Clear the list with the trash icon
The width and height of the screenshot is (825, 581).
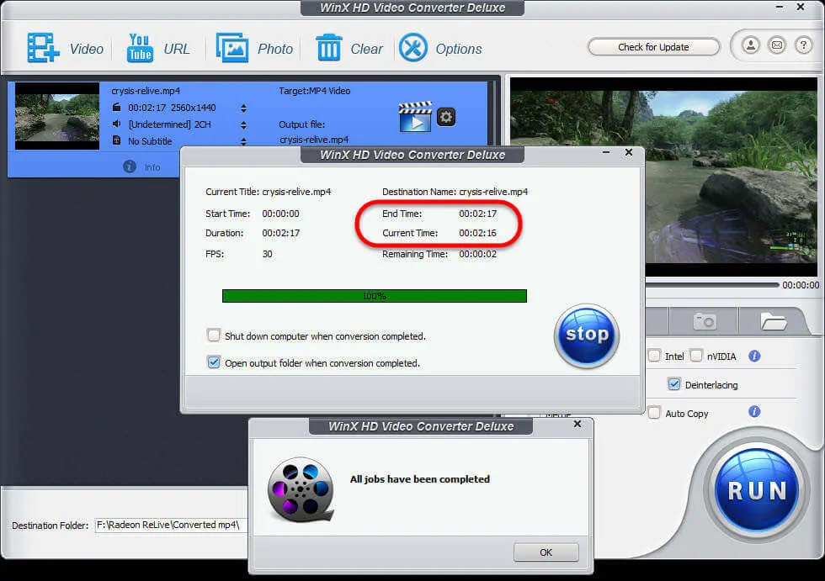[x=329, y=47]
